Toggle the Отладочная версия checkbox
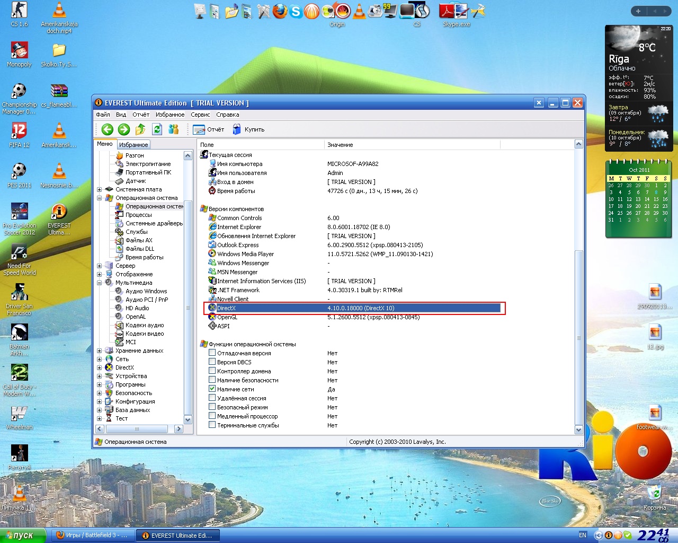The width and height of the screenshot is (678, 543). click(x=212, y=353)
